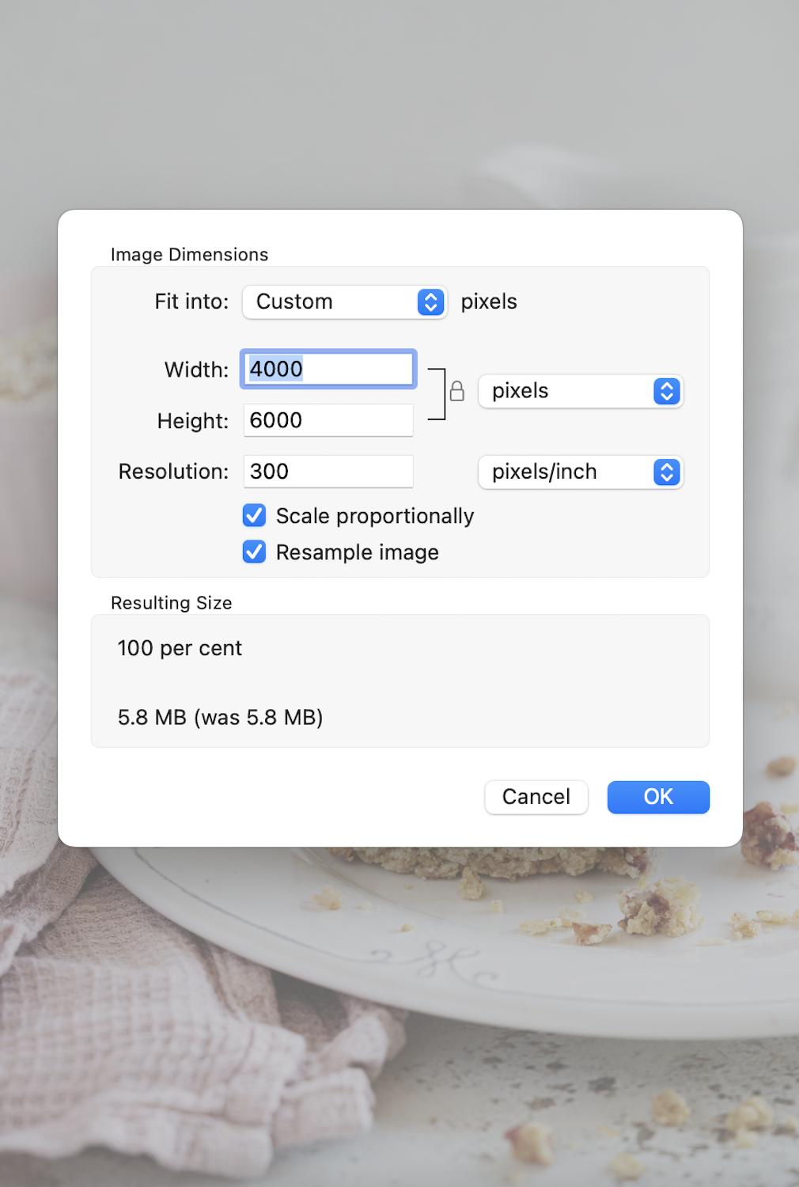Click inside the Height field showing 6000
This screenshot has height=1187, width=799.
pos(328,420)
